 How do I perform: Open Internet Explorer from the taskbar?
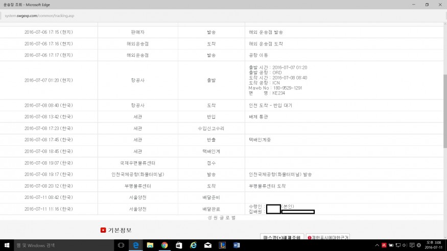point(193,245)
